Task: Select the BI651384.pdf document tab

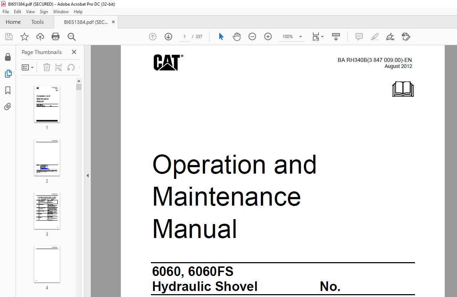Action: tap(86, 22)
